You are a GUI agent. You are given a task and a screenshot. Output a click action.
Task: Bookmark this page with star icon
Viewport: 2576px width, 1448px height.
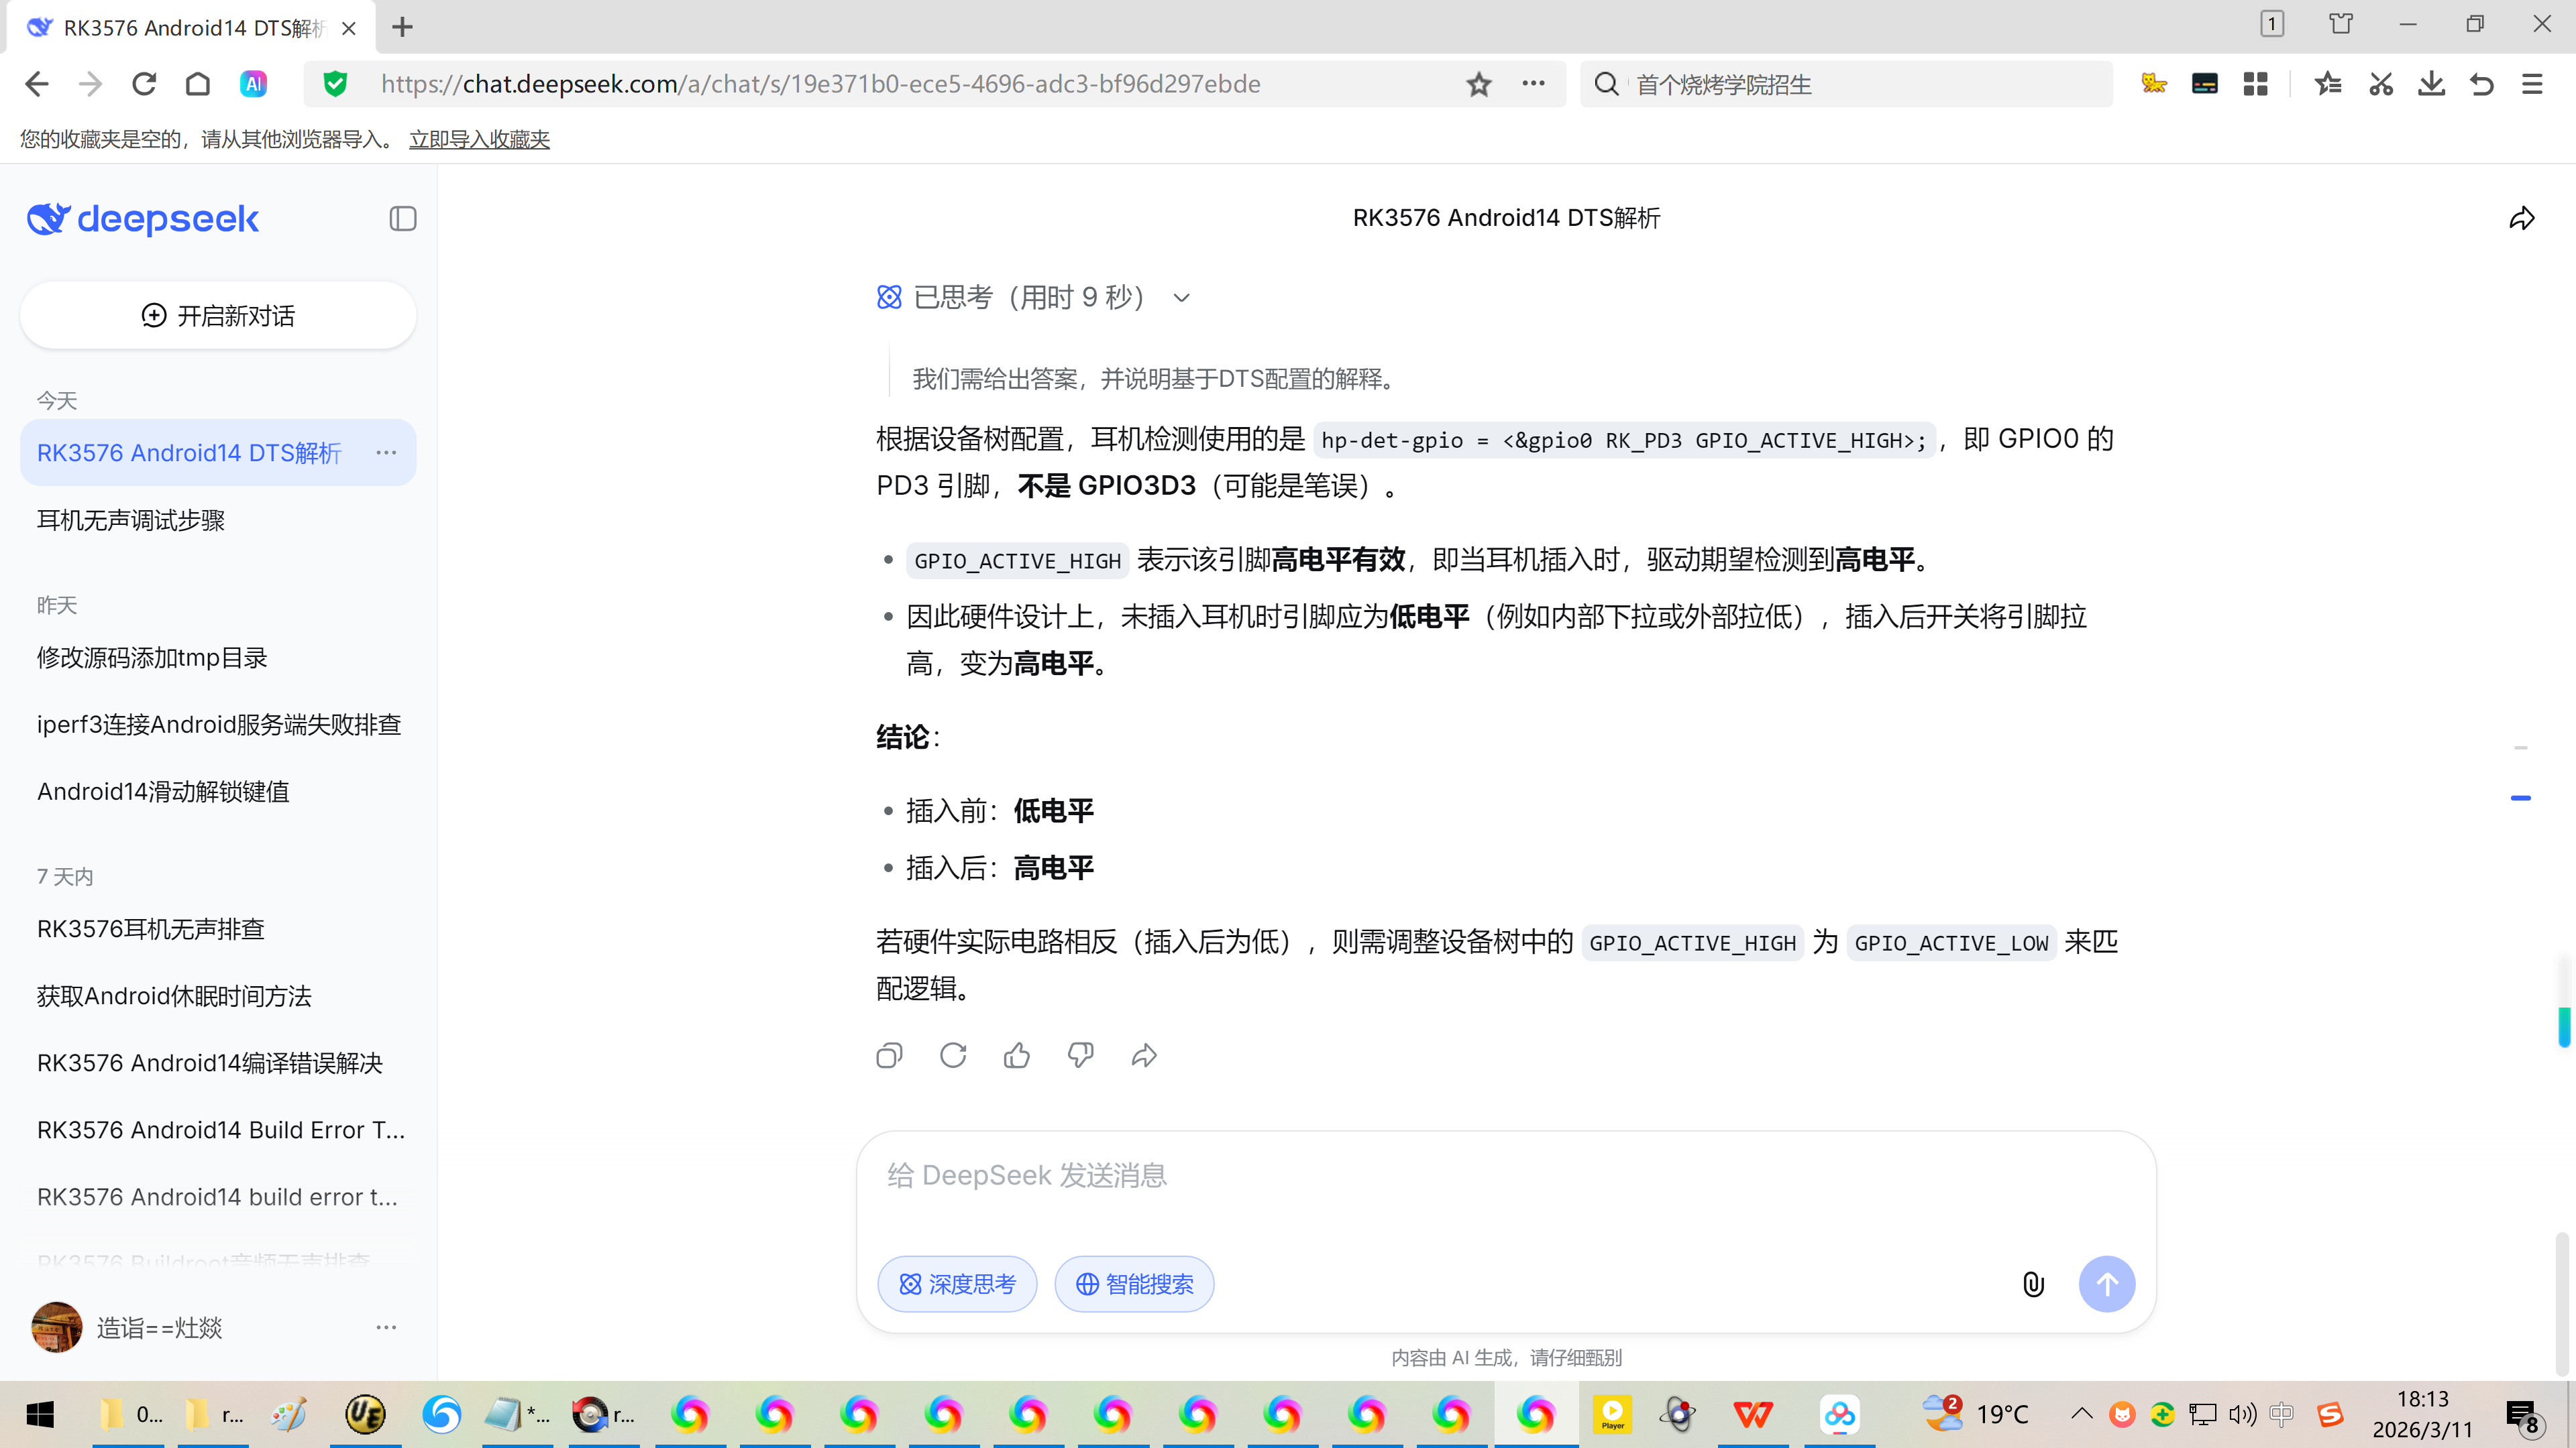pos(1479,84)
